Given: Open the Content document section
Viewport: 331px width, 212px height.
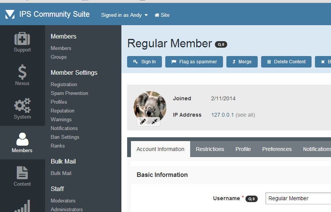Looking at the screenshot, I should [22, 176].
